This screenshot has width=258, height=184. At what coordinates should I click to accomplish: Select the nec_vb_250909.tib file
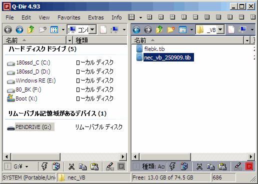pos(165,57)
